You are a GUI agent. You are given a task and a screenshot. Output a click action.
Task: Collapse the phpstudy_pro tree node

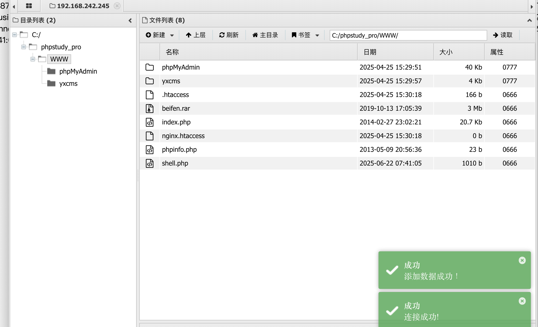click(x=24, y=47)
